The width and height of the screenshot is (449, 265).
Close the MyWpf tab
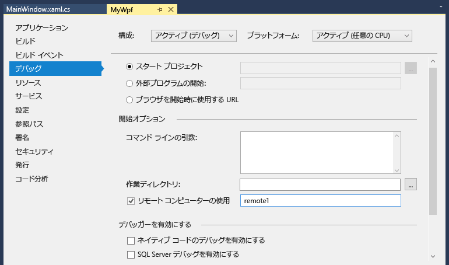point(171,10)
